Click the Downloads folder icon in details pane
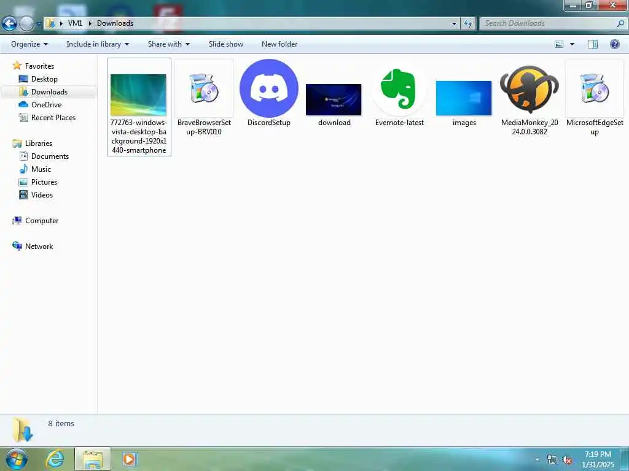This screenshot has height=471, width=629. (22, 429)
